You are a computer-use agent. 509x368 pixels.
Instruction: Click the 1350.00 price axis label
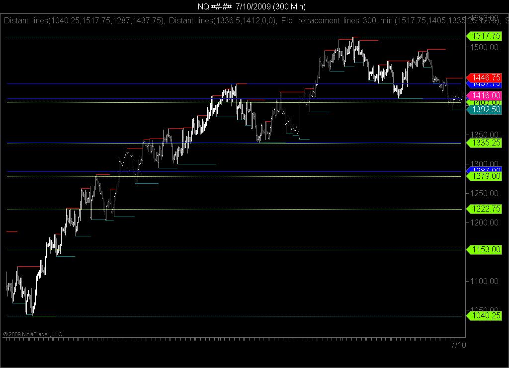(484, 135)
